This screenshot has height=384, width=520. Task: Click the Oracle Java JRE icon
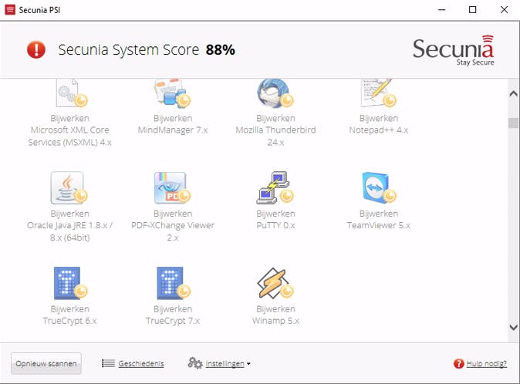[x=69, y=187]
